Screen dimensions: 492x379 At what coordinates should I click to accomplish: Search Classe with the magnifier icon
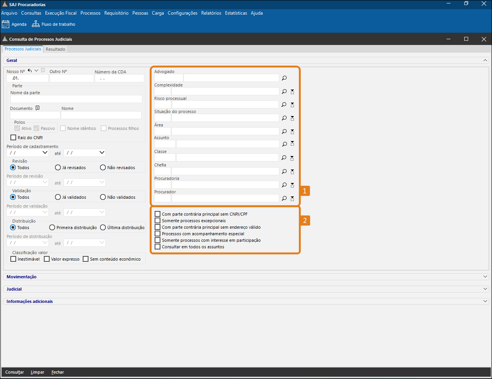(284, 158)
